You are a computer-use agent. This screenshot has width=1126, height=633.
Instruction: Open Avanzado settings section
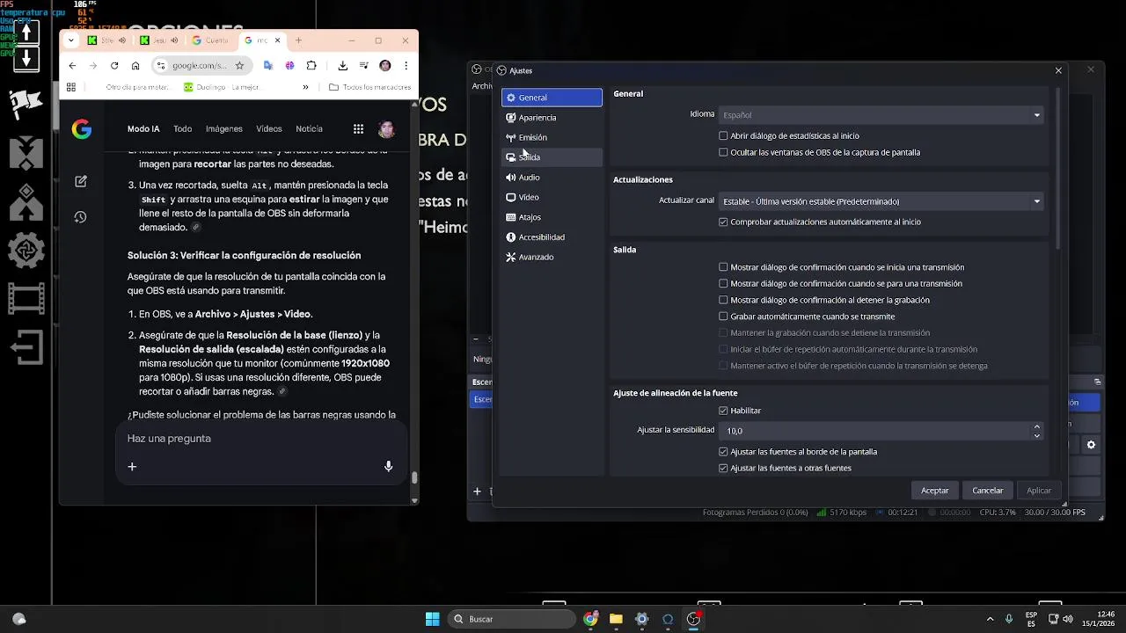coord(552,258)
